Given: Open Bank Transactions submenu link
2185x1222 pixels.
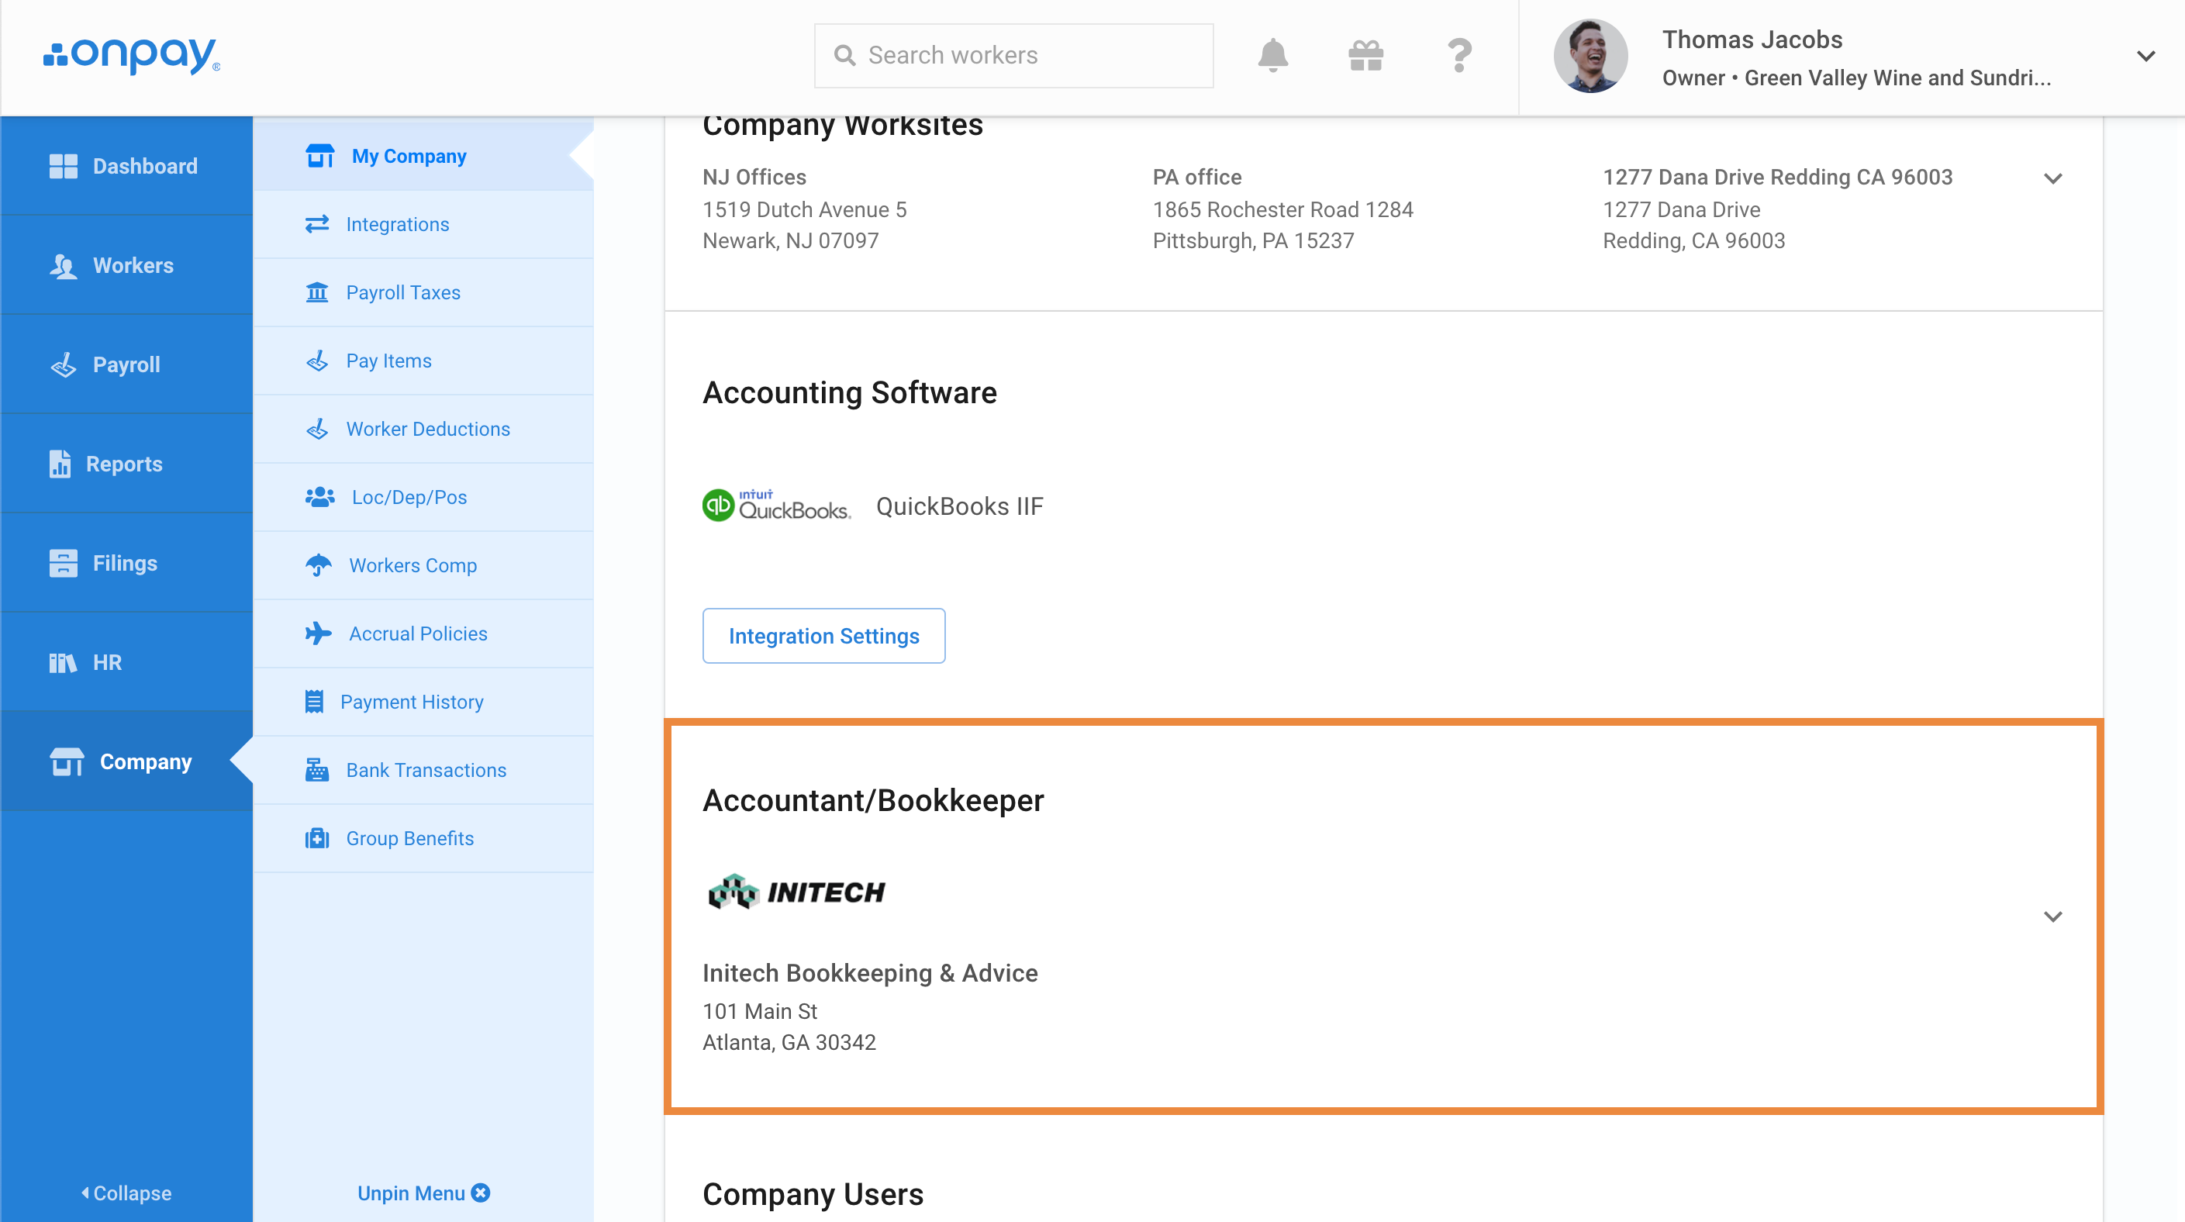Looking at the screenshot, I should 423,770.
